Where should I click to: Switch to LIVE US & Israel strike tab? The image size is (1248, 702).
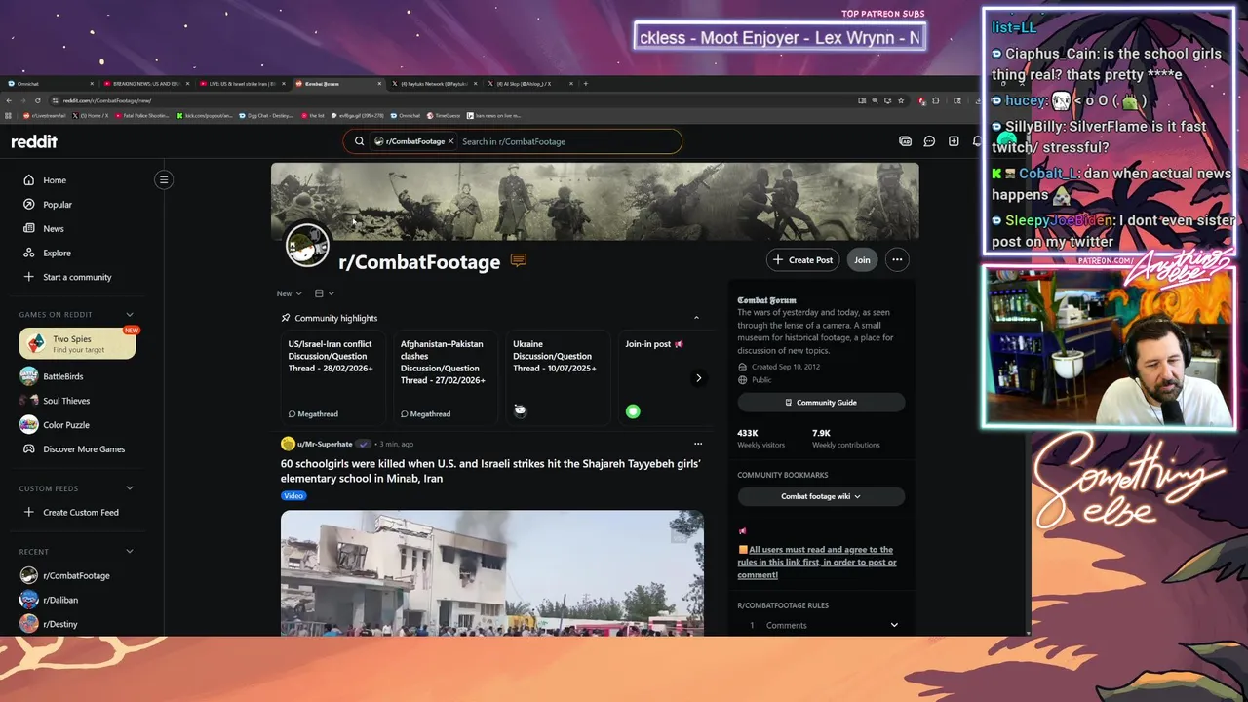242,84
